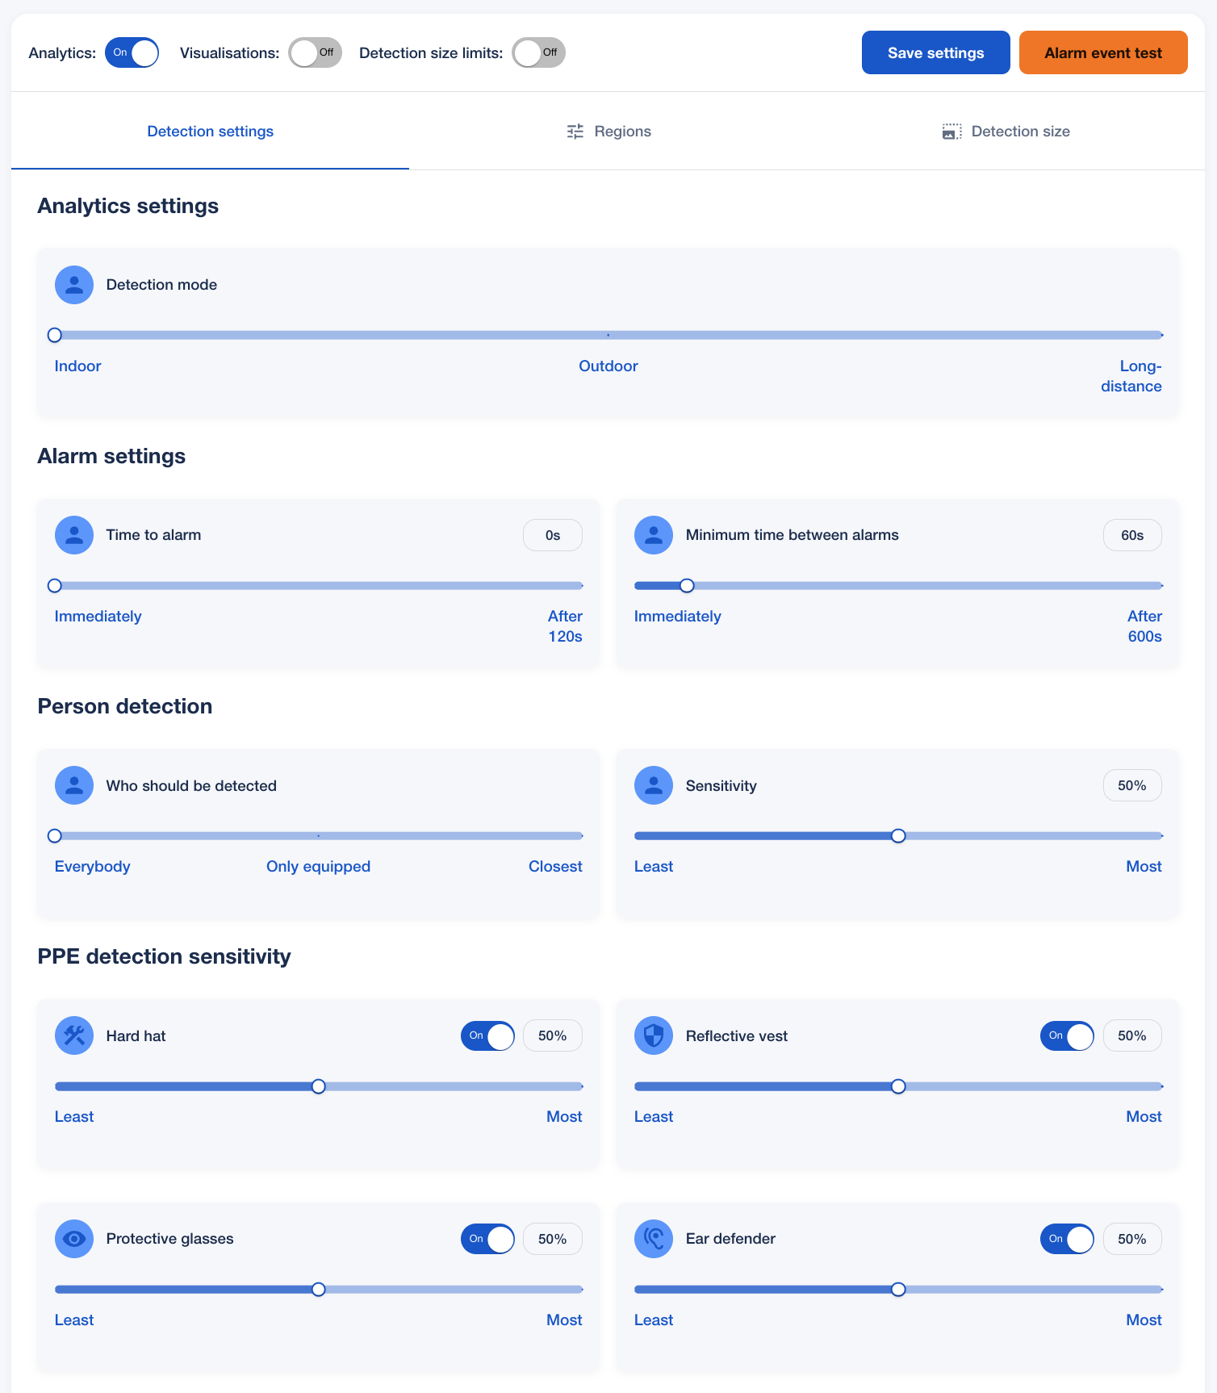
Task: Click the Time to alarm 0s field
Action: pyautogui.click(x=553, y=535)
